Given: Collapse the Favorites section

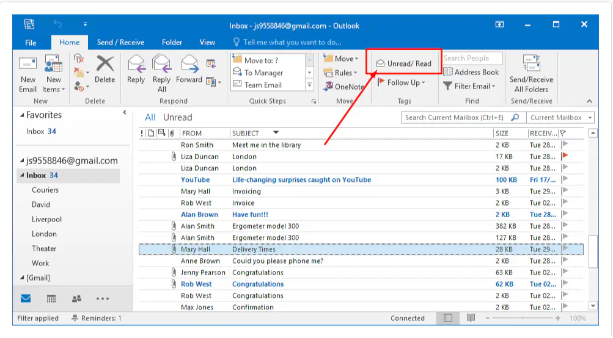Looking at the screenshot, I should coord(22,115).
